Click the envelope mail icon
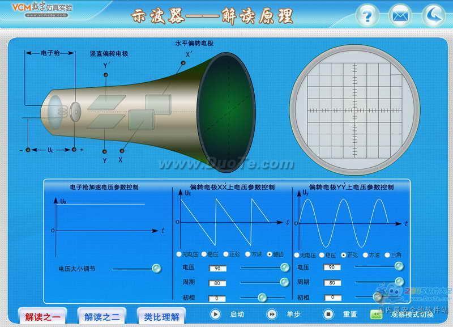The height and width of the screenshot is (327, 453). pos(401,15)
